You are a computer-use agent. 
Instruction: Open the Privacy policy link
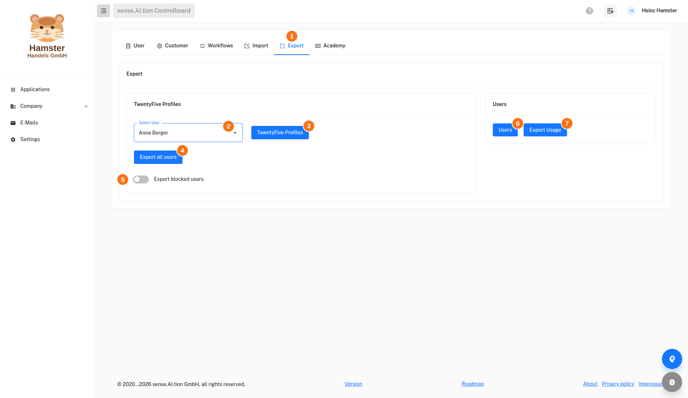click(618, 384)
